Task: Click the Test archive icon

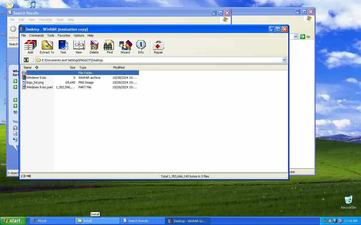Action: coord(63,47)
